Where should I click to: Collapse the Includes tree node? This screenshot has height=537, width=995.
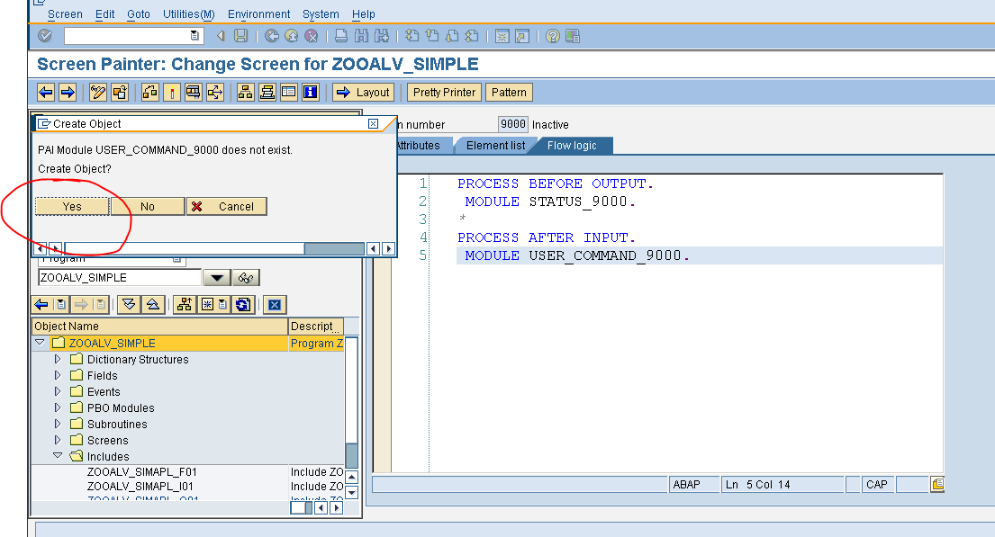click(58, 456)
